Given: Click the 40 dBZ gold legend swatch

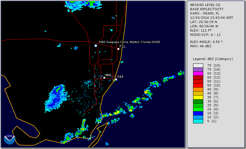Looking at the screenshot, I should pyautogui.click(x=198, y=93).
